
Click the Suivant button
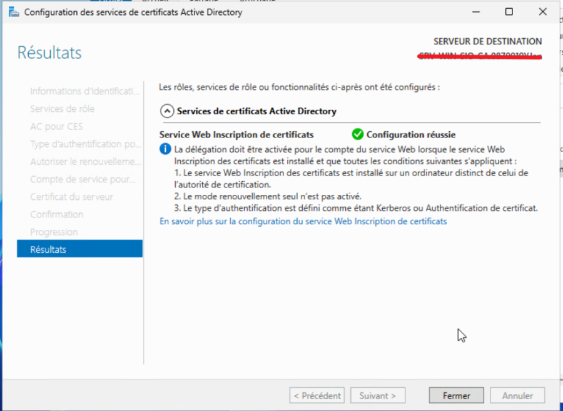point(378,395)
